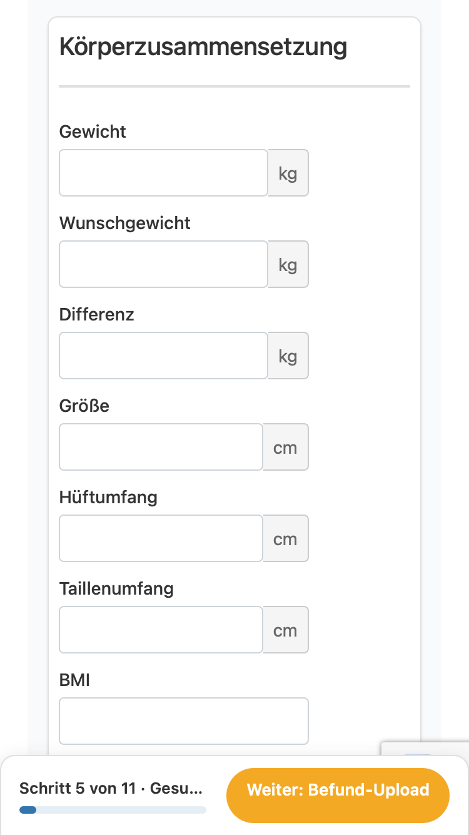This screenshot has height=835, width=469.
Task: Click the kg unit next to Differenz
Action: pos(288,356)
